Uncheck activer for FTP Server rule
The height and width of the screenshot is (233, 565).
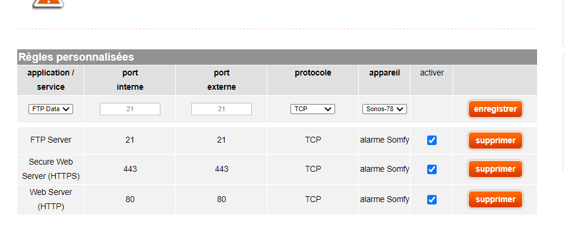pyautogui.click(x=432, y=140)
